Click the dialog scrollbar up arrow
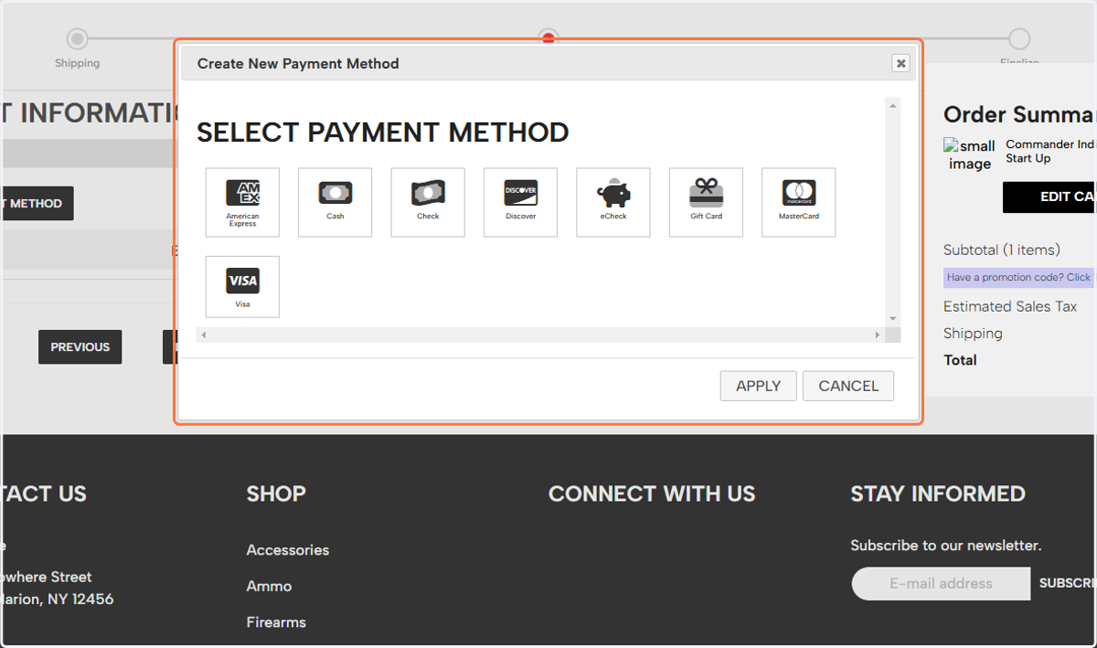The image size is (1097, 648). [x=893, y=106]
